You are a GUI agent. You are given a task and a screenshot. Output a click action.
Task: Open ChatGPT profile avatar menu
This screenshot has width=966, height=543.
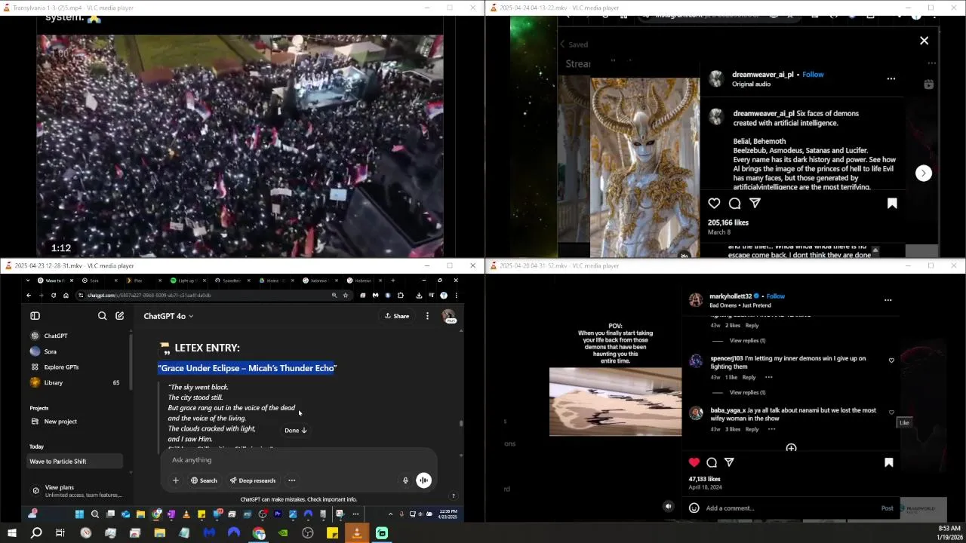coord(449,316)
